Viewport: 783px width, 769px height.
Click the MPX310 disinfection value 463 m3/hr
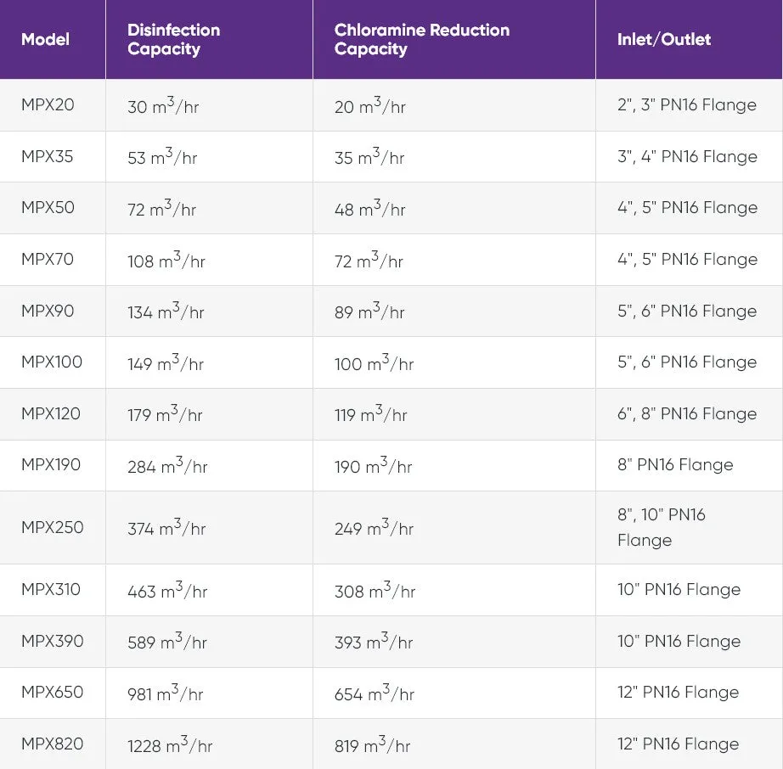click(x=167, y=590)
